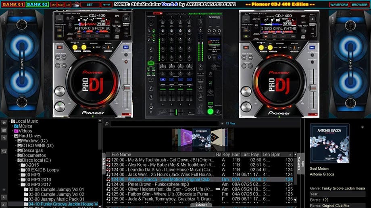Click the Max window button
Image resolution: width=371 pixels, height=208 pixels.
click(x=61, y=4)
